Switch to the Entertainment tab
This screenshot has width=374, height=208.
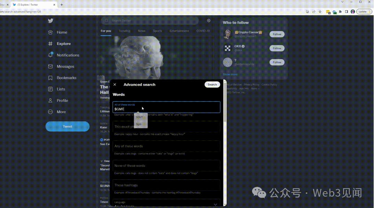point(179,31)
